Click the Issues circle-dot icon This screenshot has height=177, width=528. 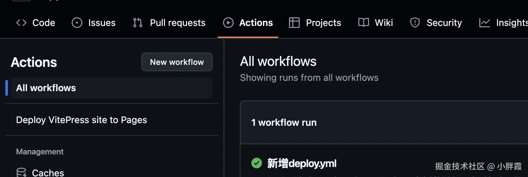[x=77, y=23]
